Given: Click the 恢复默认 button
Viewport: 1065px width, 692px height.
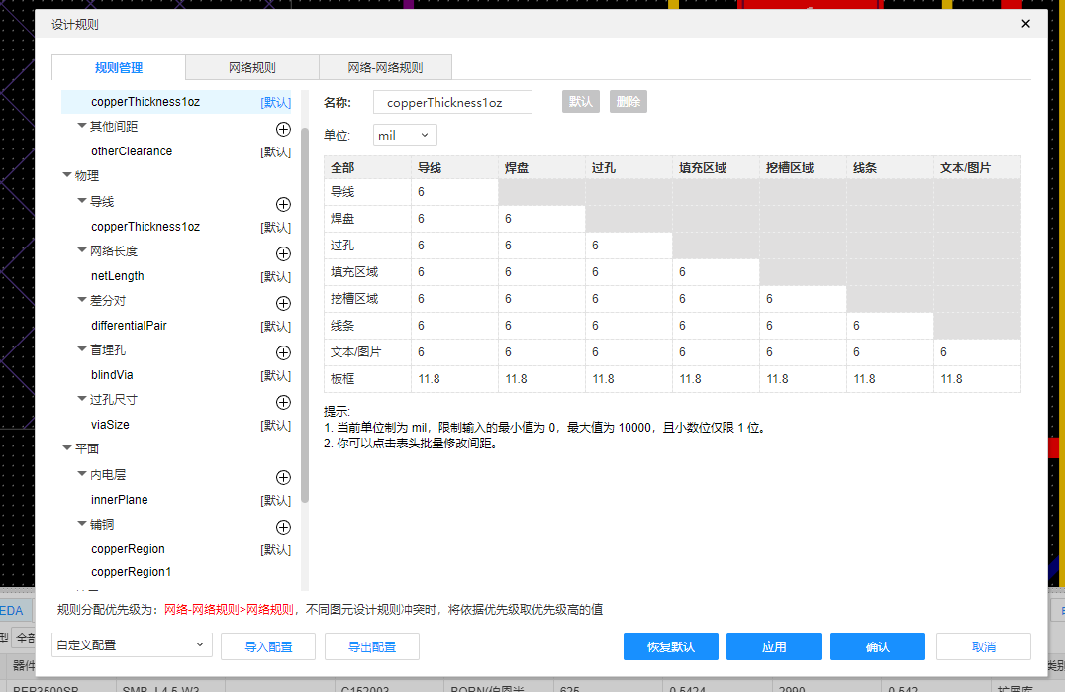Looking at the screenshot, I should 670,646.
